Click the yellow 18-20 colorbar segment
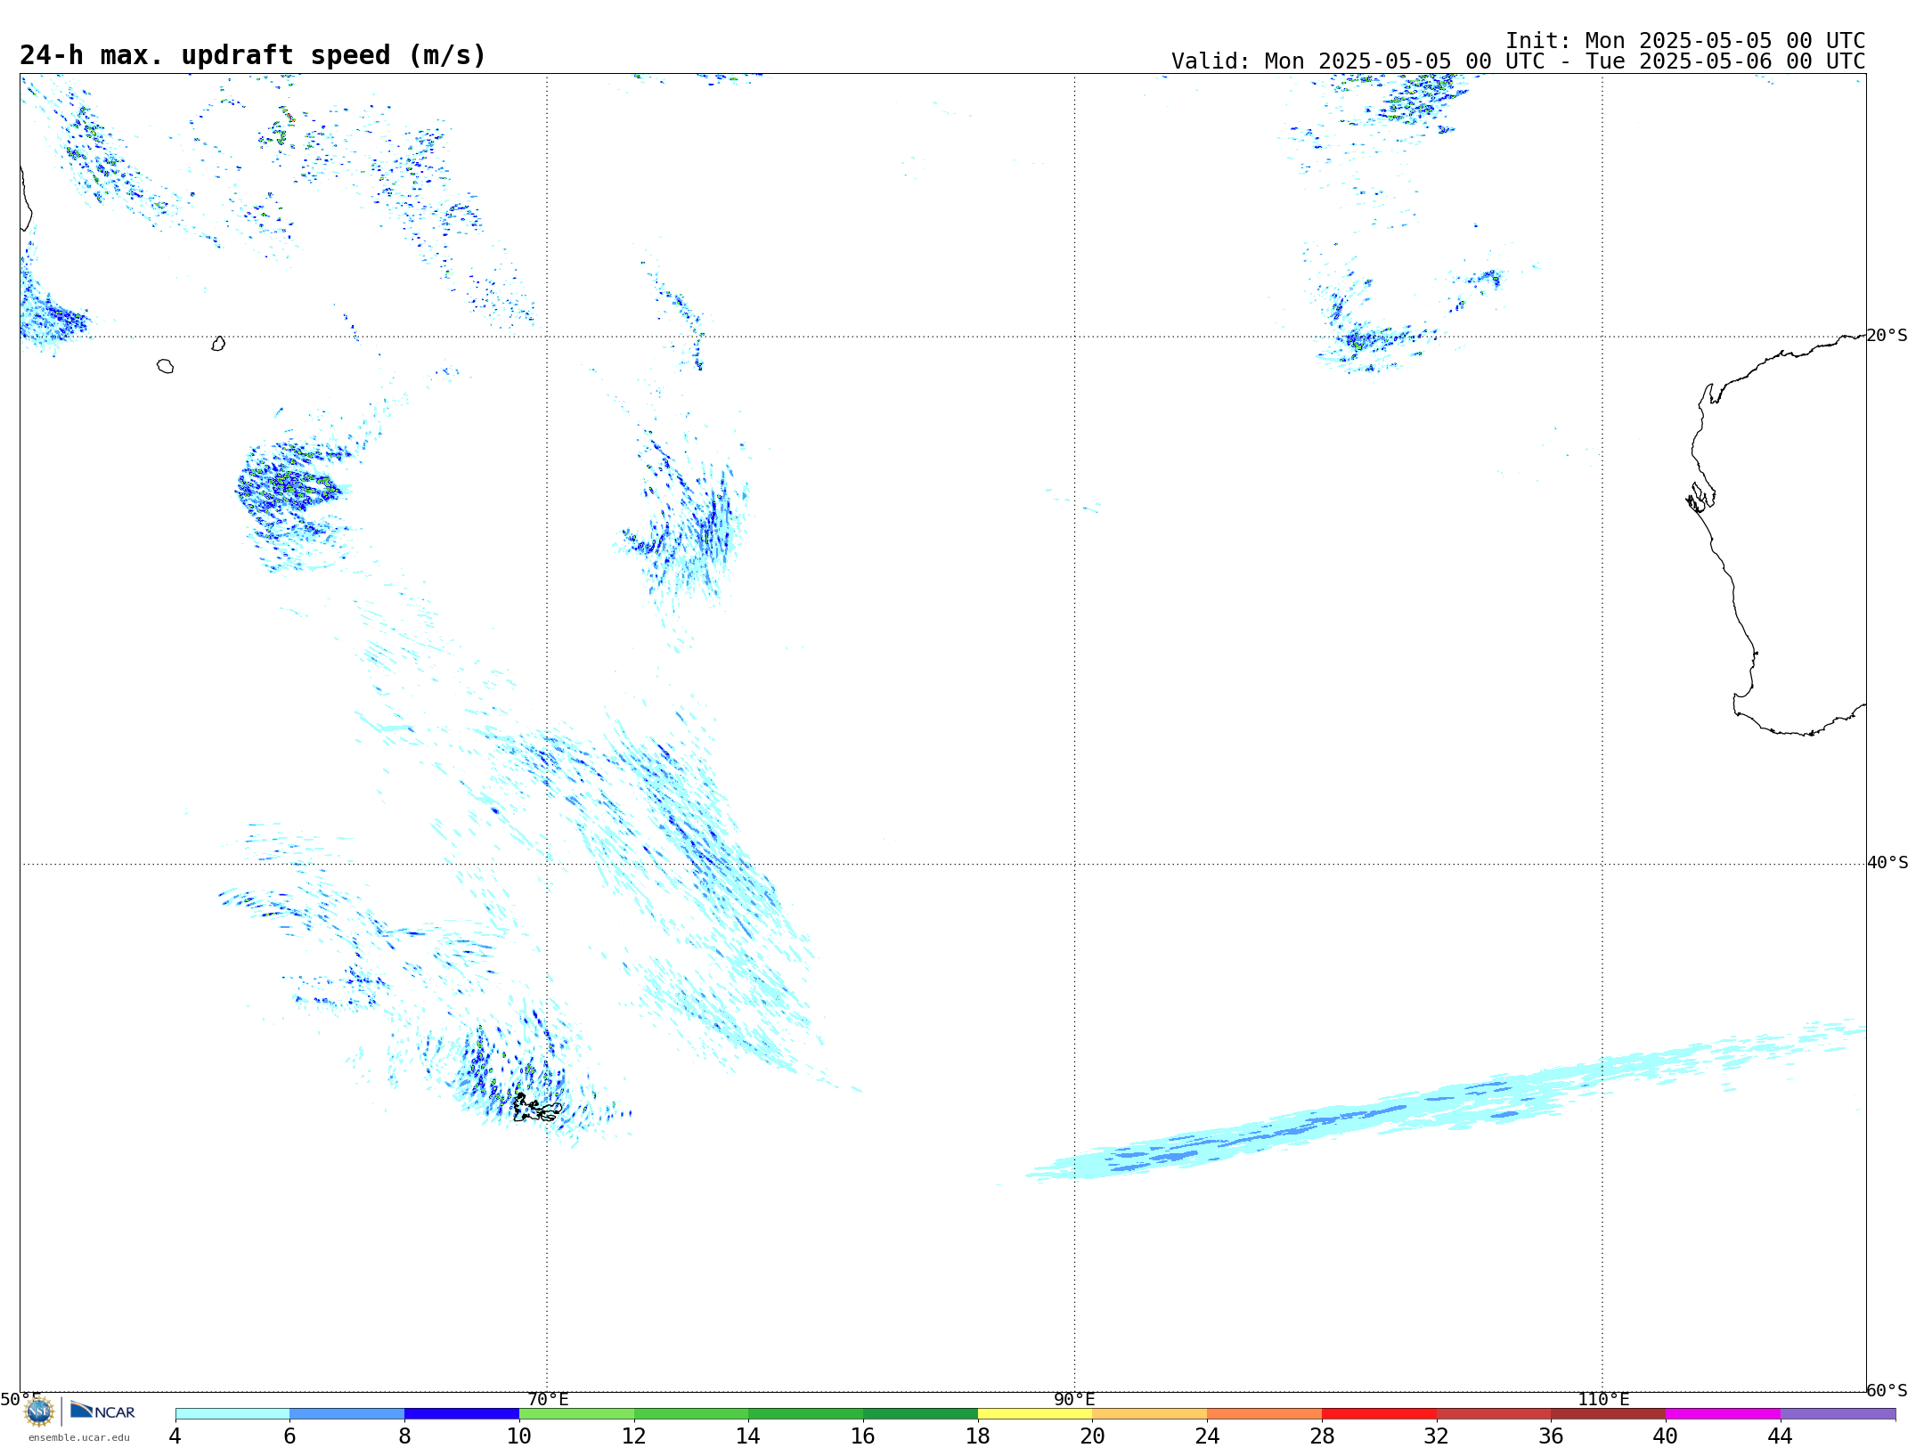1924x1448 pixels. point(1035,1413)
